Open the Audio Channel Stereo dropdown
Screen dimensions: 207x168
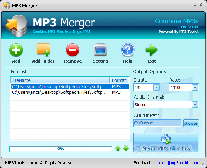point(195,105)
